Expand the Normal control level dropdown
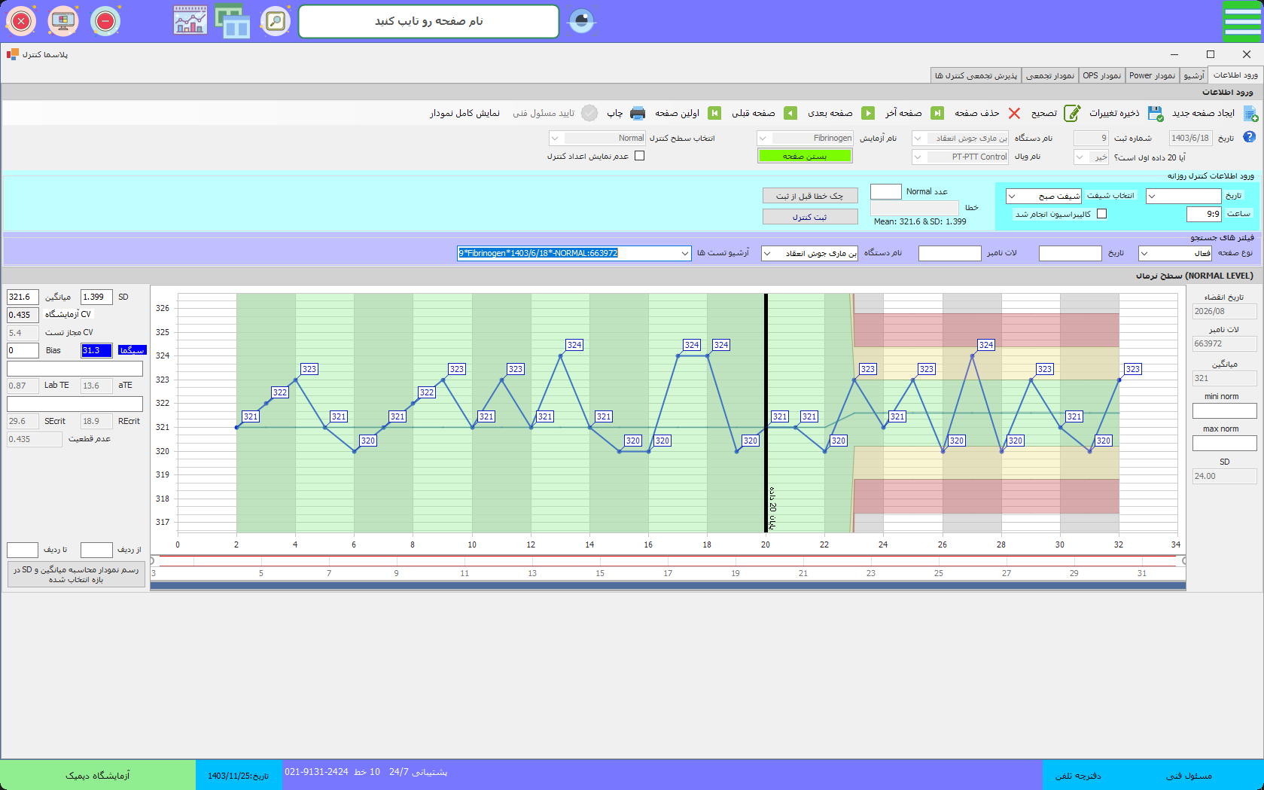Image resolution: width=1264 pixels, height=790 pixels. pos(555,139)
